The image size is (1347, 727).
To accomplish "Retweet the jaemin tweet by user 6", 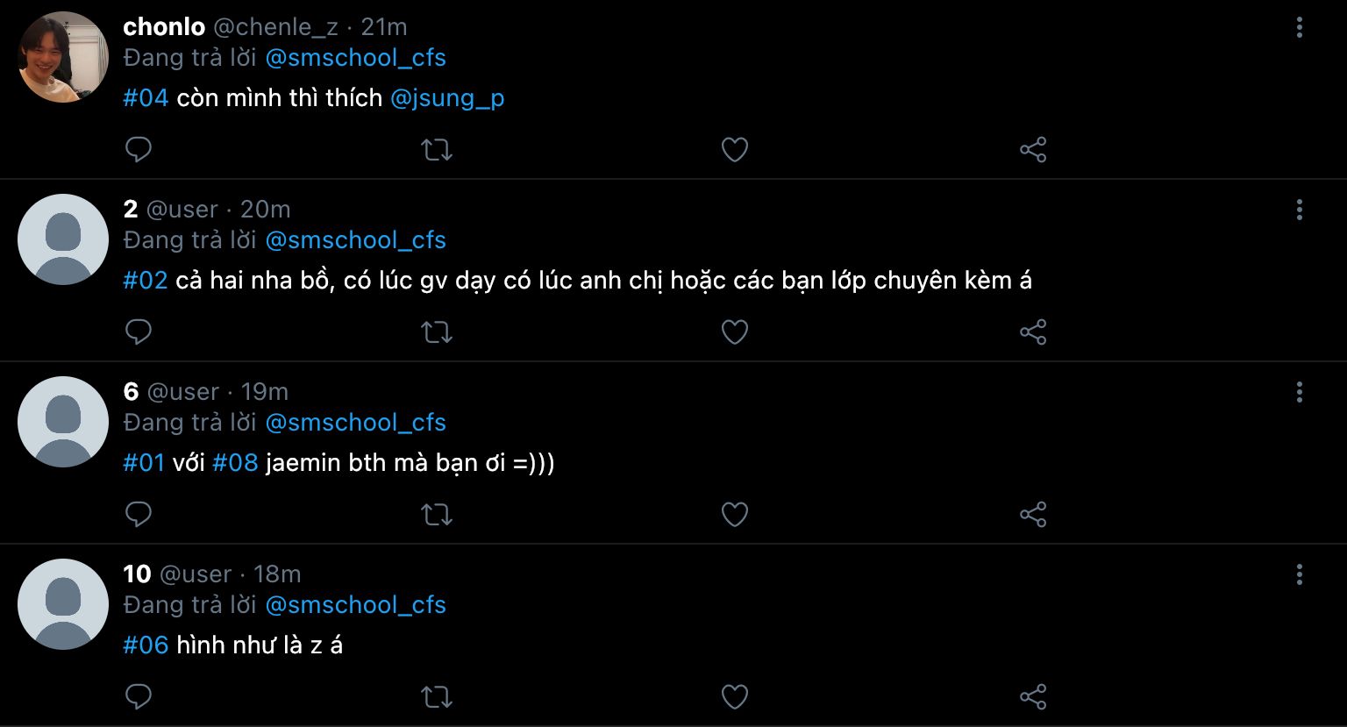I will (437, 515).
